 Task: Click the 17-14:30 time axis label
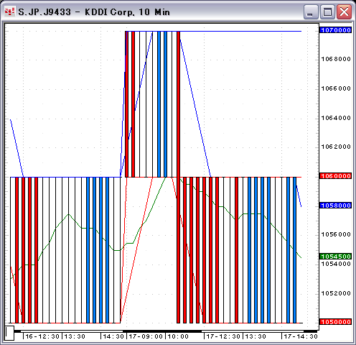point(301,336)
